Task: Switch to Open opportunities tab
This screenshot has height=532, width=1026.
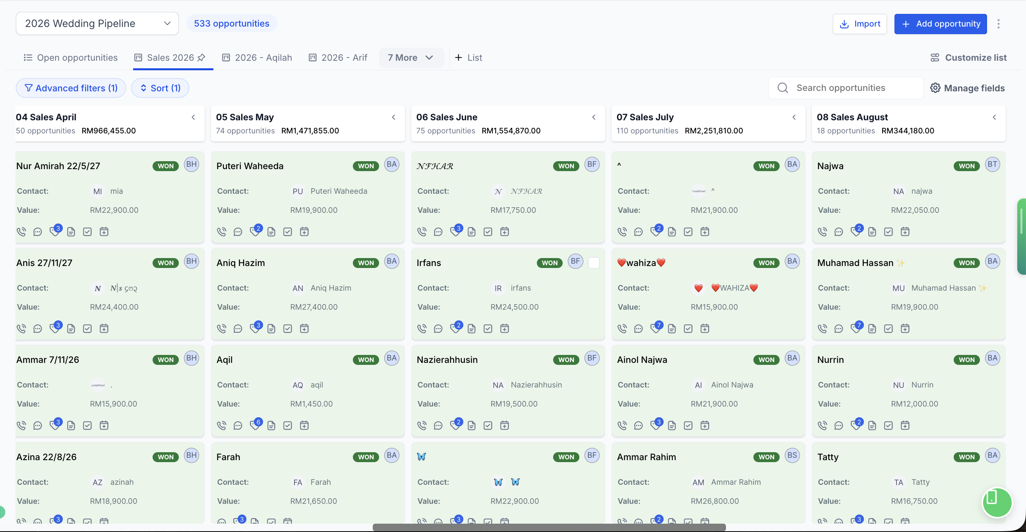Action: point(70,58)
